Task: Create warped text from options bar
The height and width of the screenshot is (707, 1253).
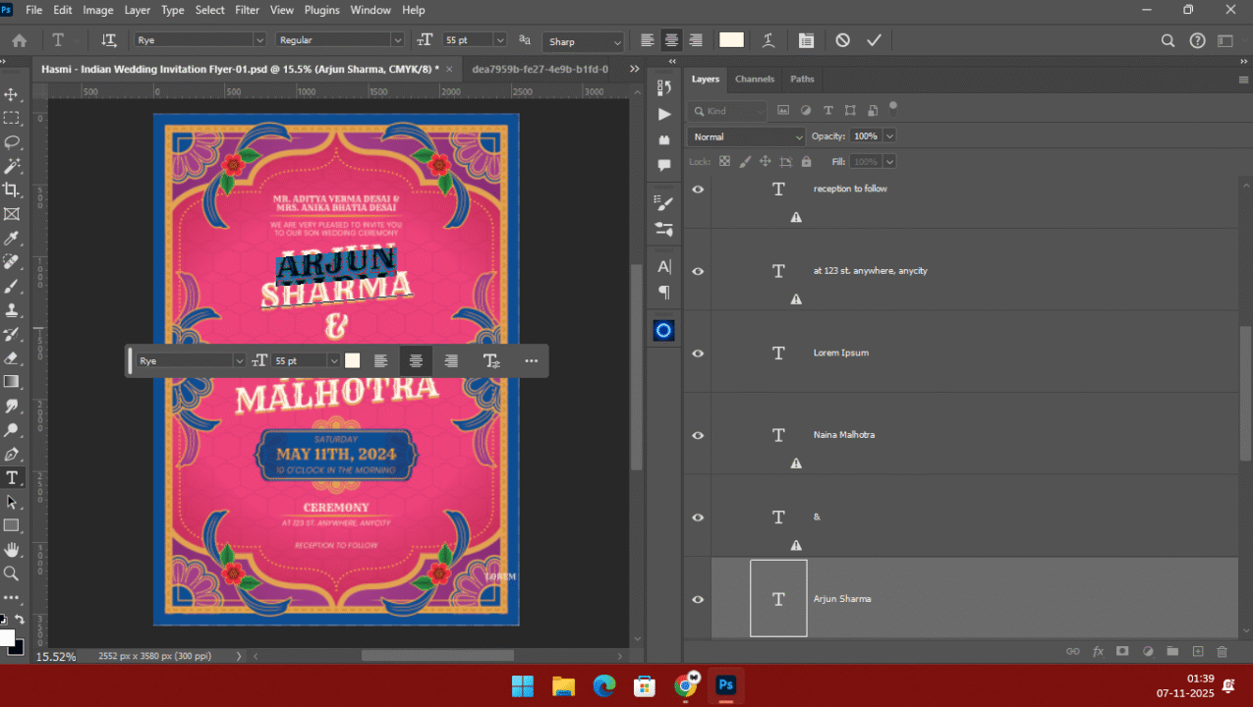Action: pyautogui.click(x=769, y=40)
